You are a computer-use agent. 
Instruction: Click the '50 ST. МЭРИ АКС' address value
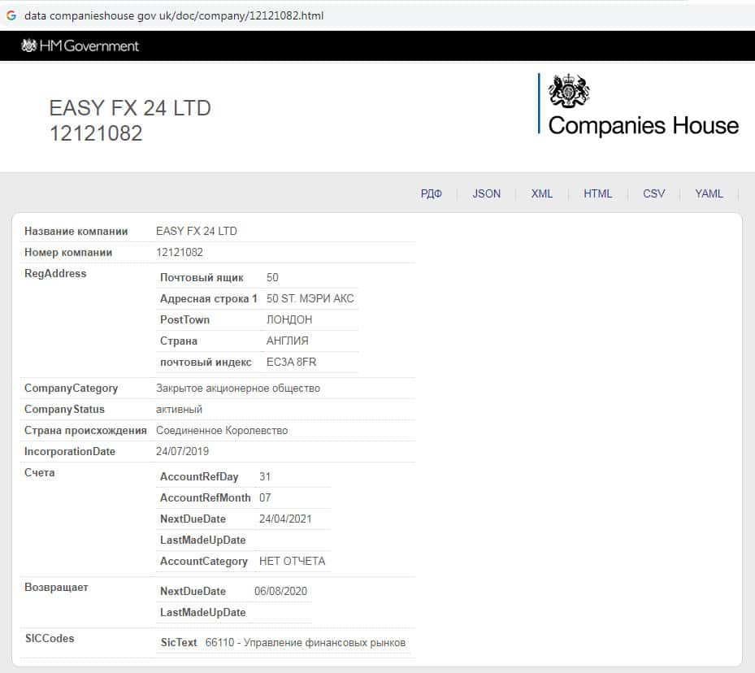click(310, 298)
